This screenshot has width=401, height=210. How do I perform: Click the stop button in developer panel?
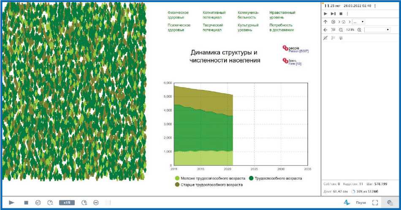[x=341, y=13]
